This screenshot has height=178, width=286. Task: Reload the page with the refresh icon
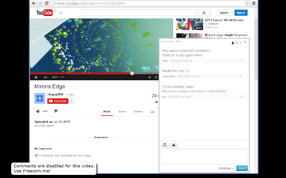point(46,3)
